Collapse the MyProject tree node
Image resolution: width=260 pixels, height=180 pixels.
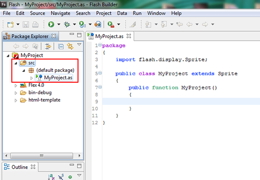pyautogui.click(x=8, y=56)
